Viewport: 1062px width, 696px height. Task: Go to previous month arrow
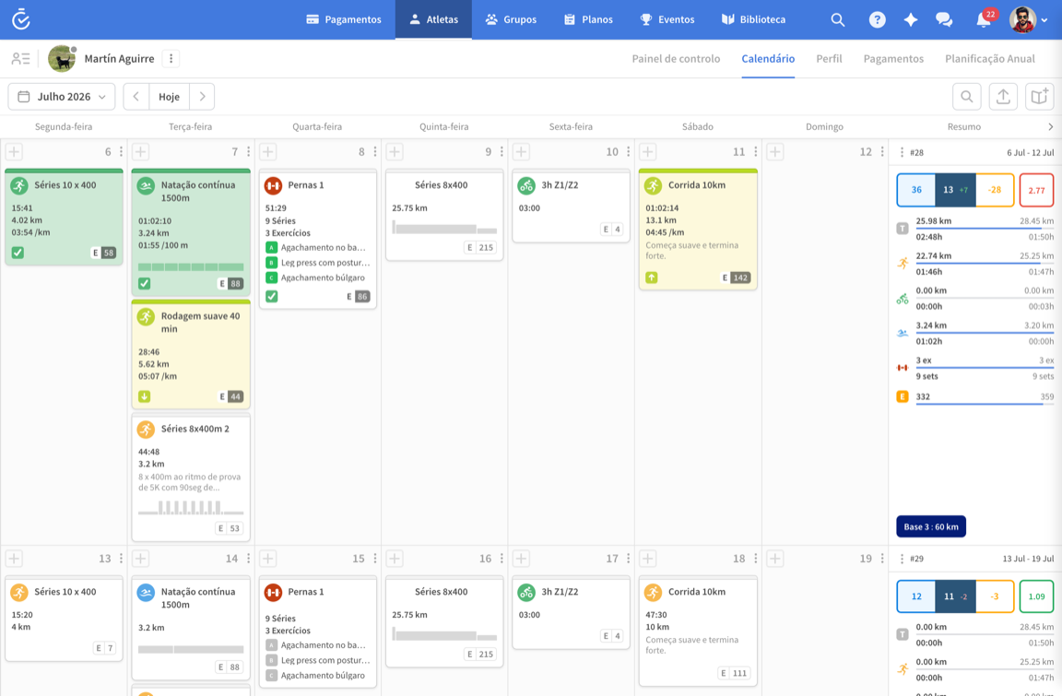(x=136, y=97)
